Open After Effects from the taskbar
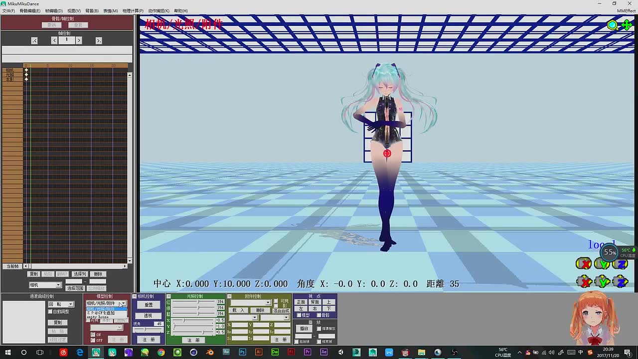The width and height of the screenshot is (638, 359). [324, 352]
